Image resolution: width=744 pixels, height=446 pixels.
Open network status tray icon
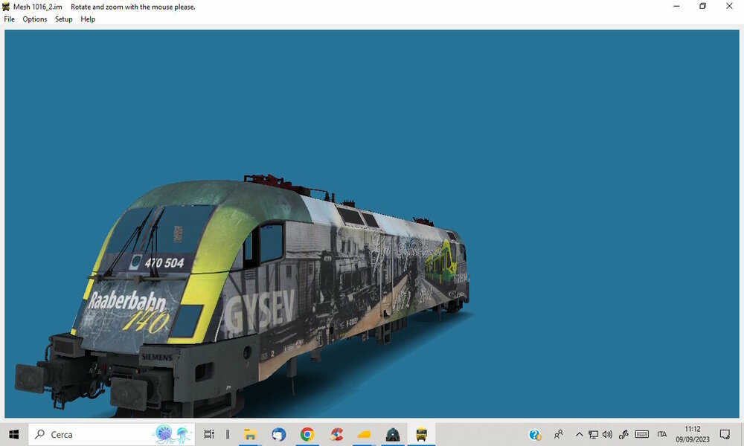point(593,434)
